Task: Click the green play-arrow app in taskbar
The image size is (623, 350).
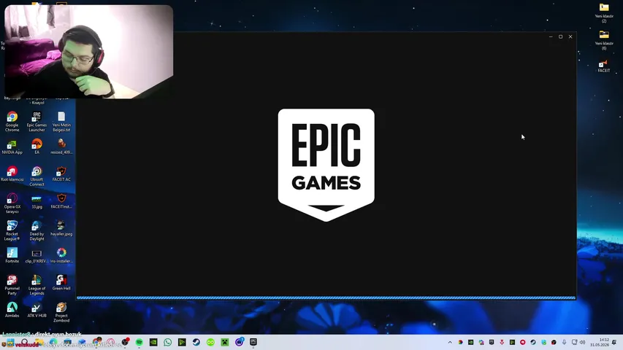Action: click(x=182, y=342)
